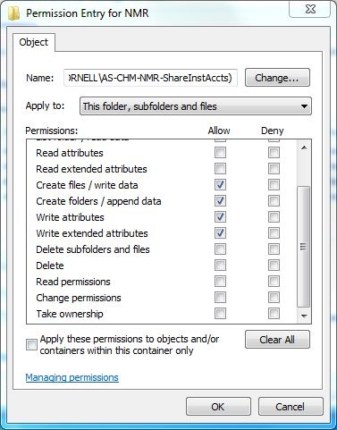This screenshot has width=337, height=430.
Task: Close the Permission Entry dialog
Action: (x=310, y=10)
